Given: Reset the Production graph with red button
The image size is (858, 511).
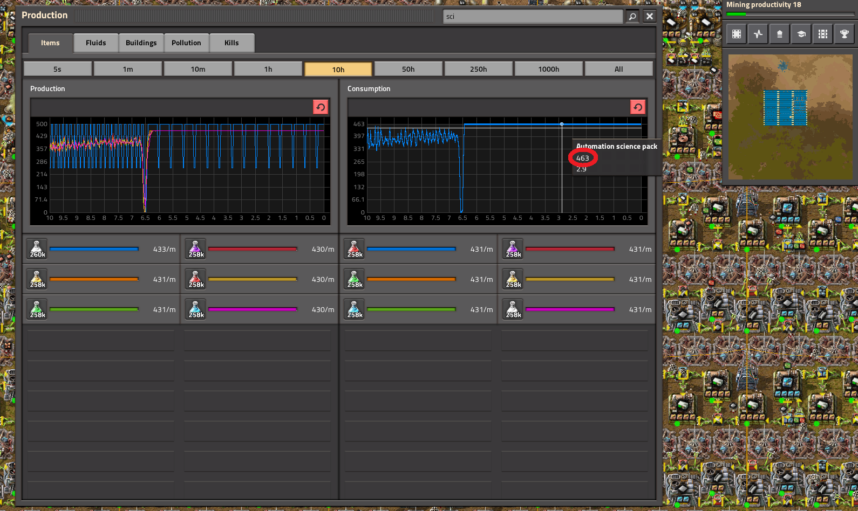Looking at the screenshot, I should point(321,107).
